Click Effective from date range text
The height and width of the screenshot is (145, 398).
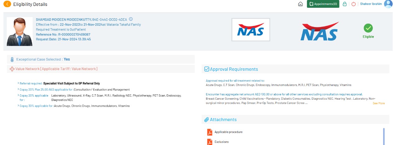point(88,25)
